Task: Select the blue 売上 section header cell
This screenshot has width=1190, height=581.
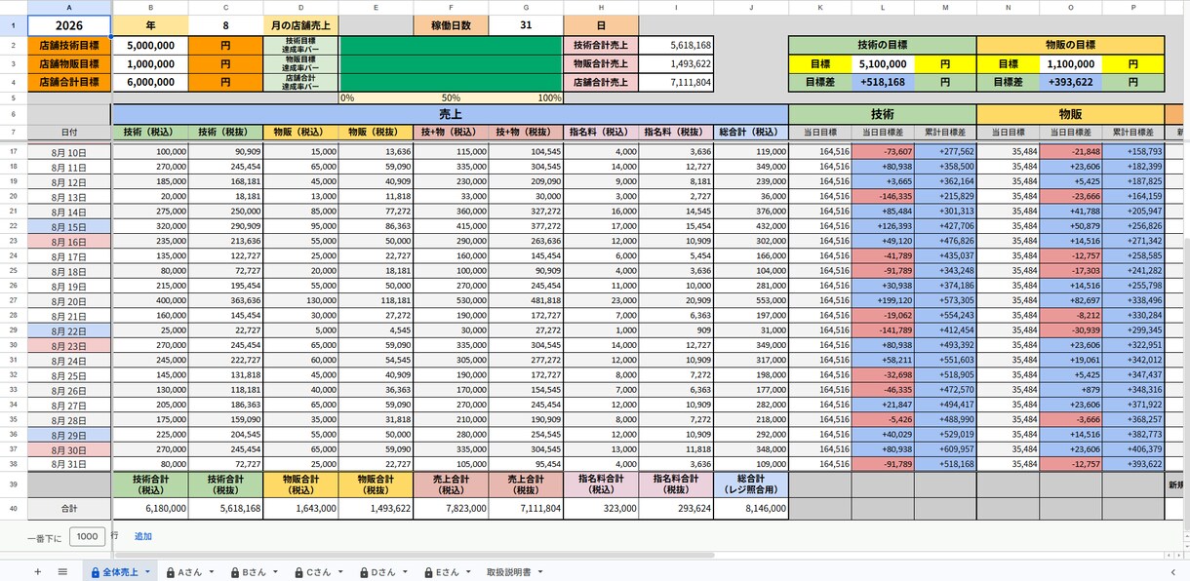Action: tap(451, 114)
